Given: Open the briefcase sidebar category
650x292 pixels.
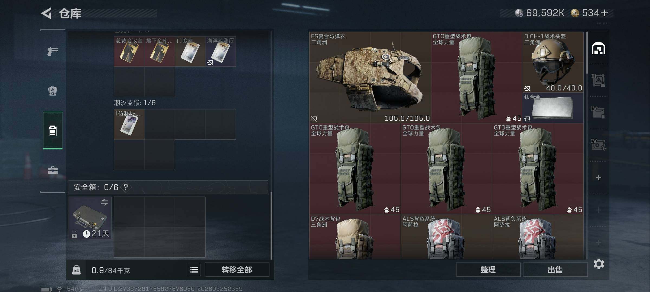Looking at the screenshot, I should tap(53, 170).
